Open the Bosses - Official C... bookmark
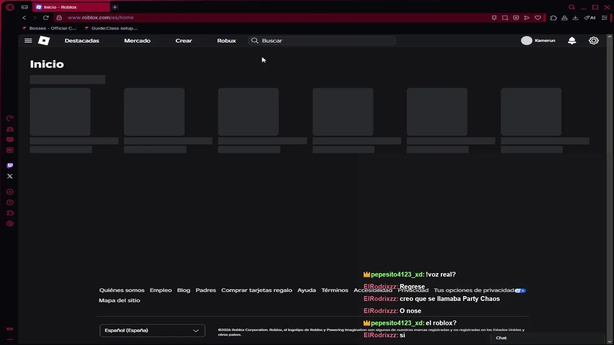Viewport: 614px width, 345px height. 49,28
